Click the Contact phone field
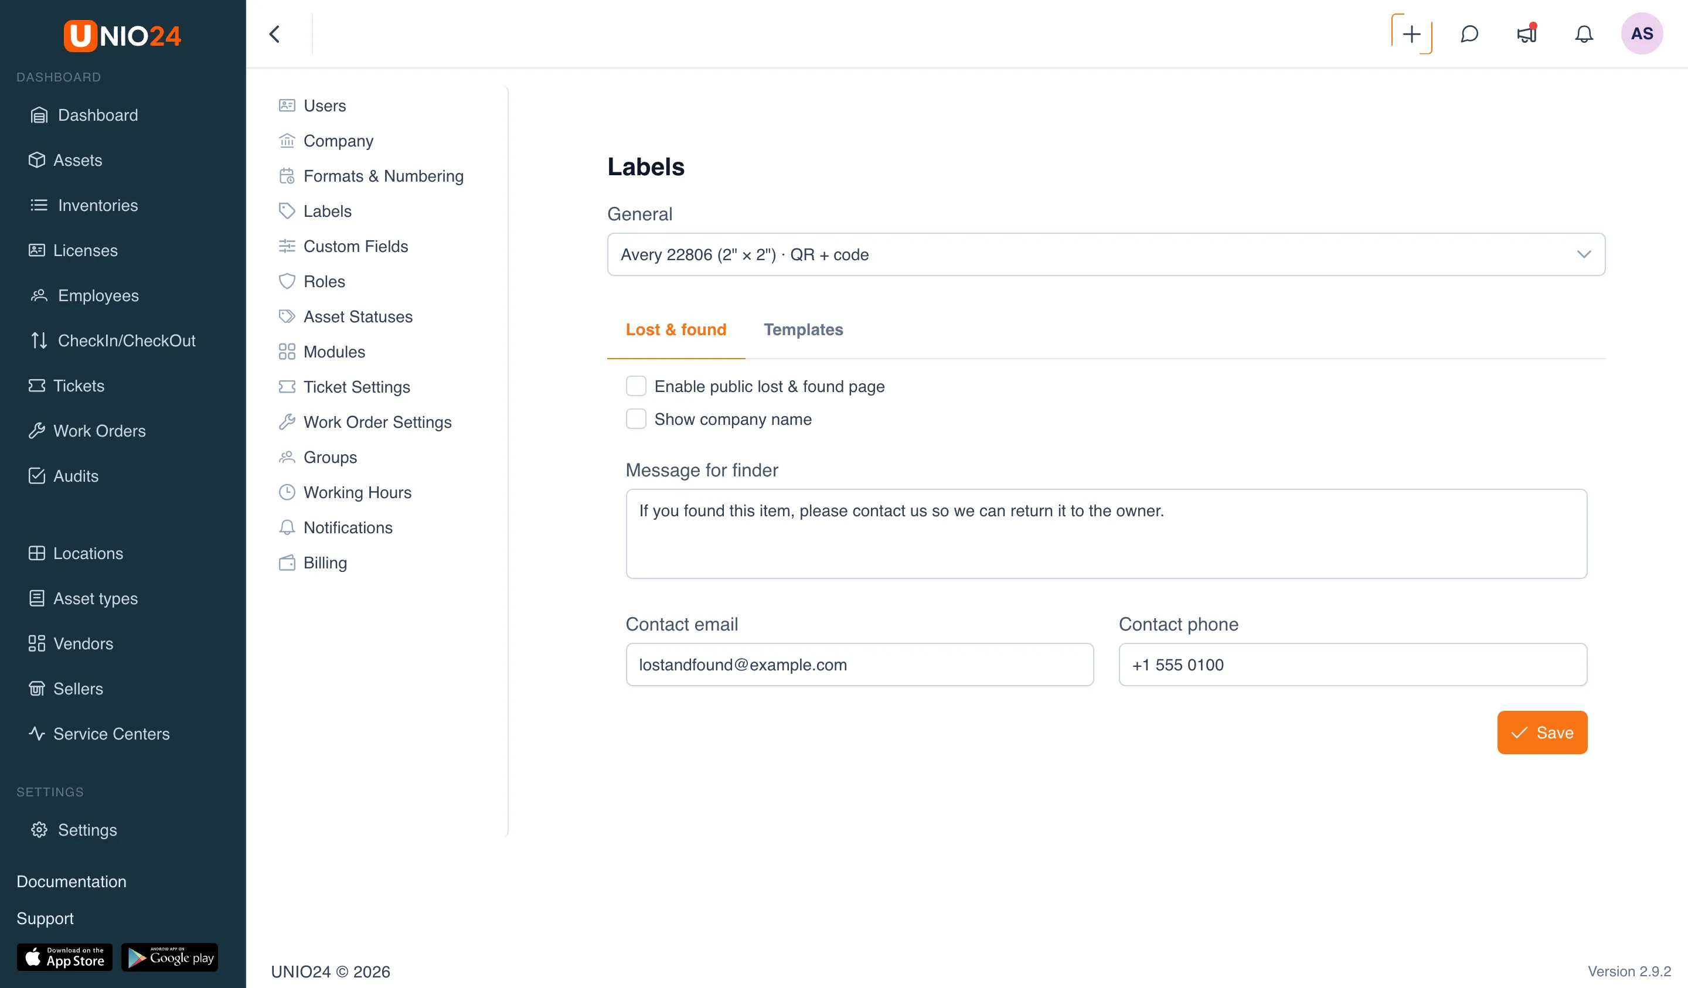The image size is (1688, 988). tap(1352, 665)
